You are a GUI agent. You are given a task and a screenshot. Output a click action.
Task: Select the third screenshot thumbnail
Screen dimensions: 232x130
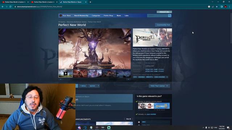tap(95, 73)
